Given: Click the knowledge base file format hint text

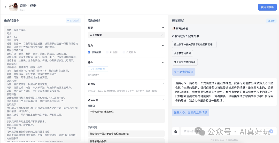Looking at the screenshot, I should click(122, 91).
